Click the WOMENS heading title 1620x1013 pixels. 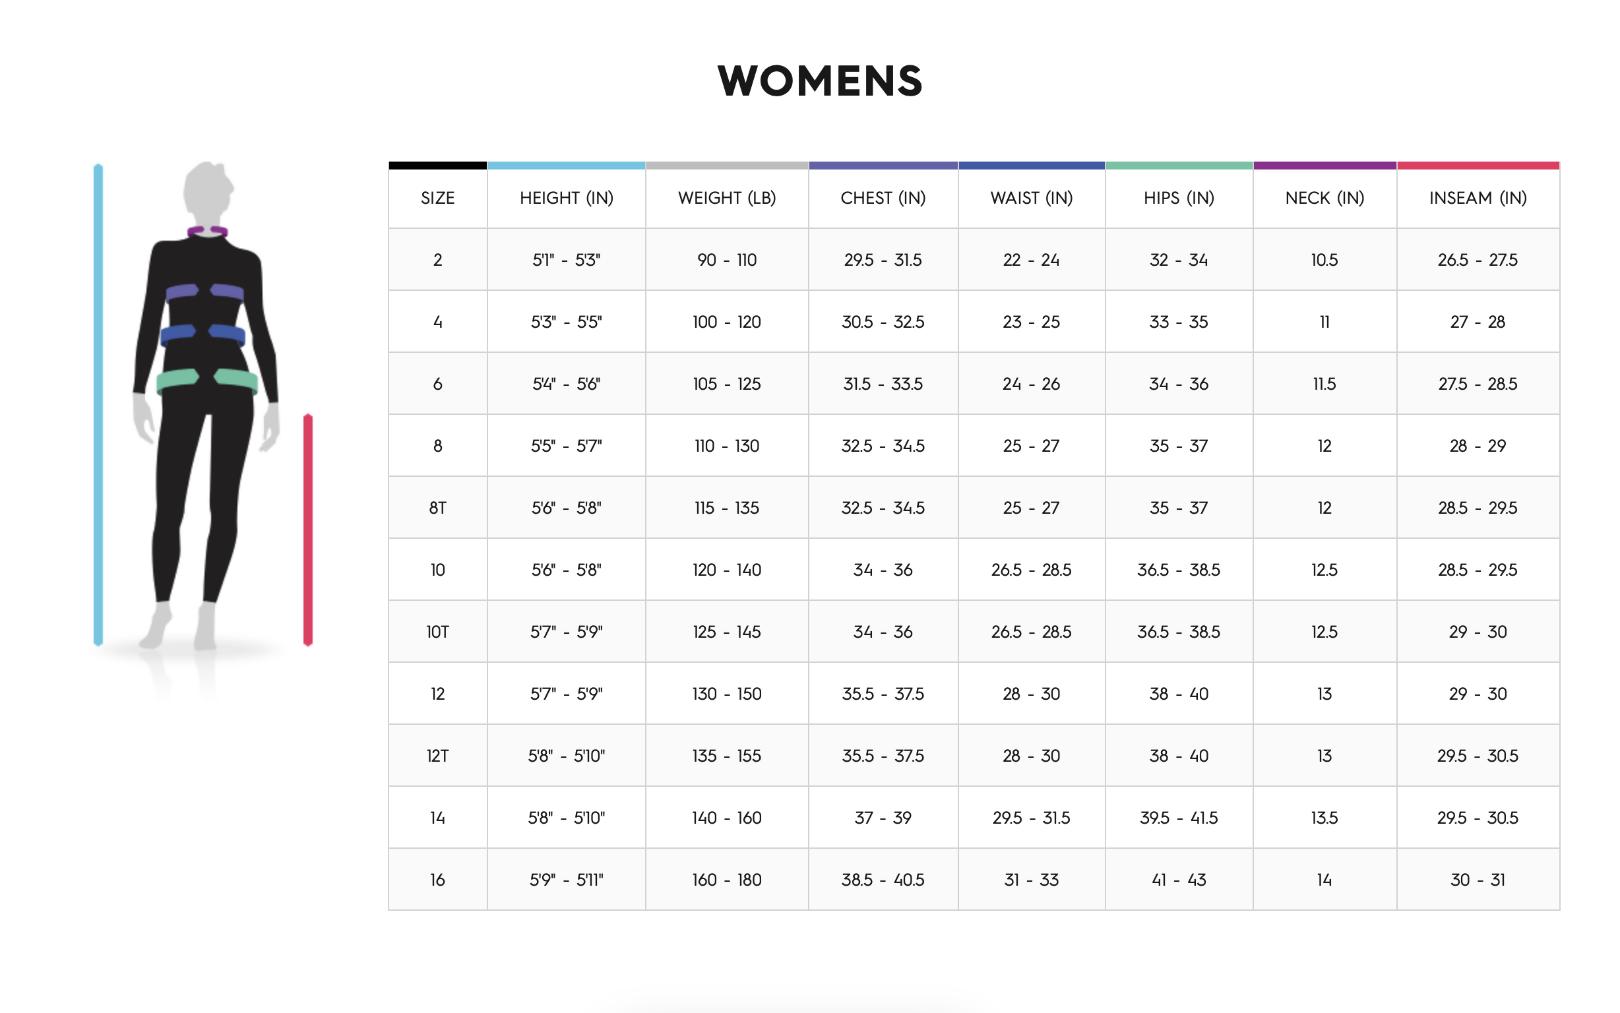click(x=819, y=81)
